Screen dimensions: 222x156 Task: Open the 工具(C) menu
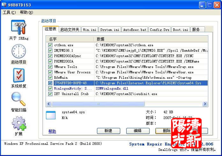click(x=9, y=12)
